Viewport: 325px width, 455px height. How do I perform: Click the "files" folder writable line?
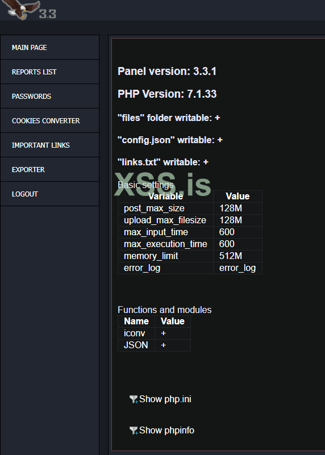point(169,118)
